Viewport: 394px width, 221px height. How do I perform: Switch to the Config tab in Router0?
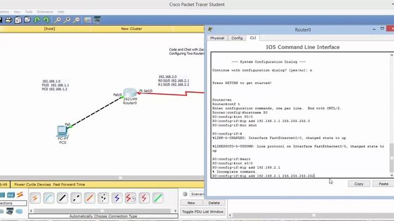237,38
